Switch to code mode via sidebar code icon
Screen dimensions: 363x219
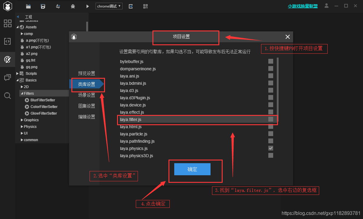coord(7,41)
